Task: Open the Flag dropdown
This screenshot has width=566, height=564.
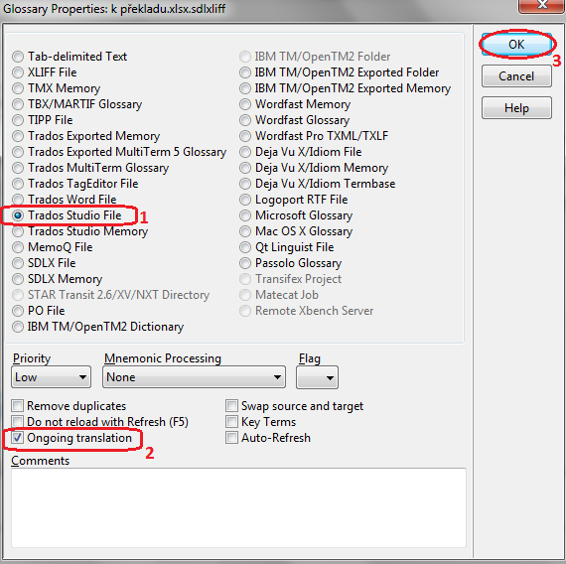Action: point(317,377)
